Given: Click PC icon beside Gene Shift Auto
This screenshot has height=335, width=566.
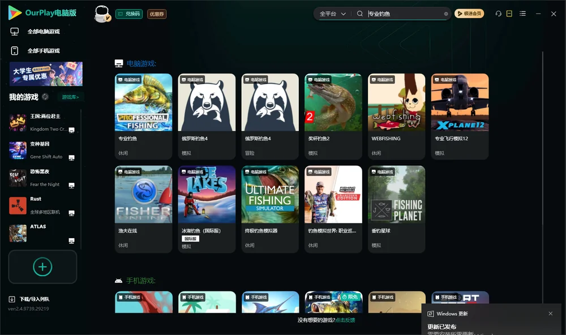Looking at the screenshot, I should click(x=71, y=158).
